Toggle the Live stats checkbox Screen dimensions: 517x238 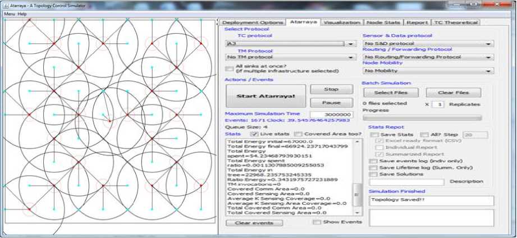tap(254, 134)
